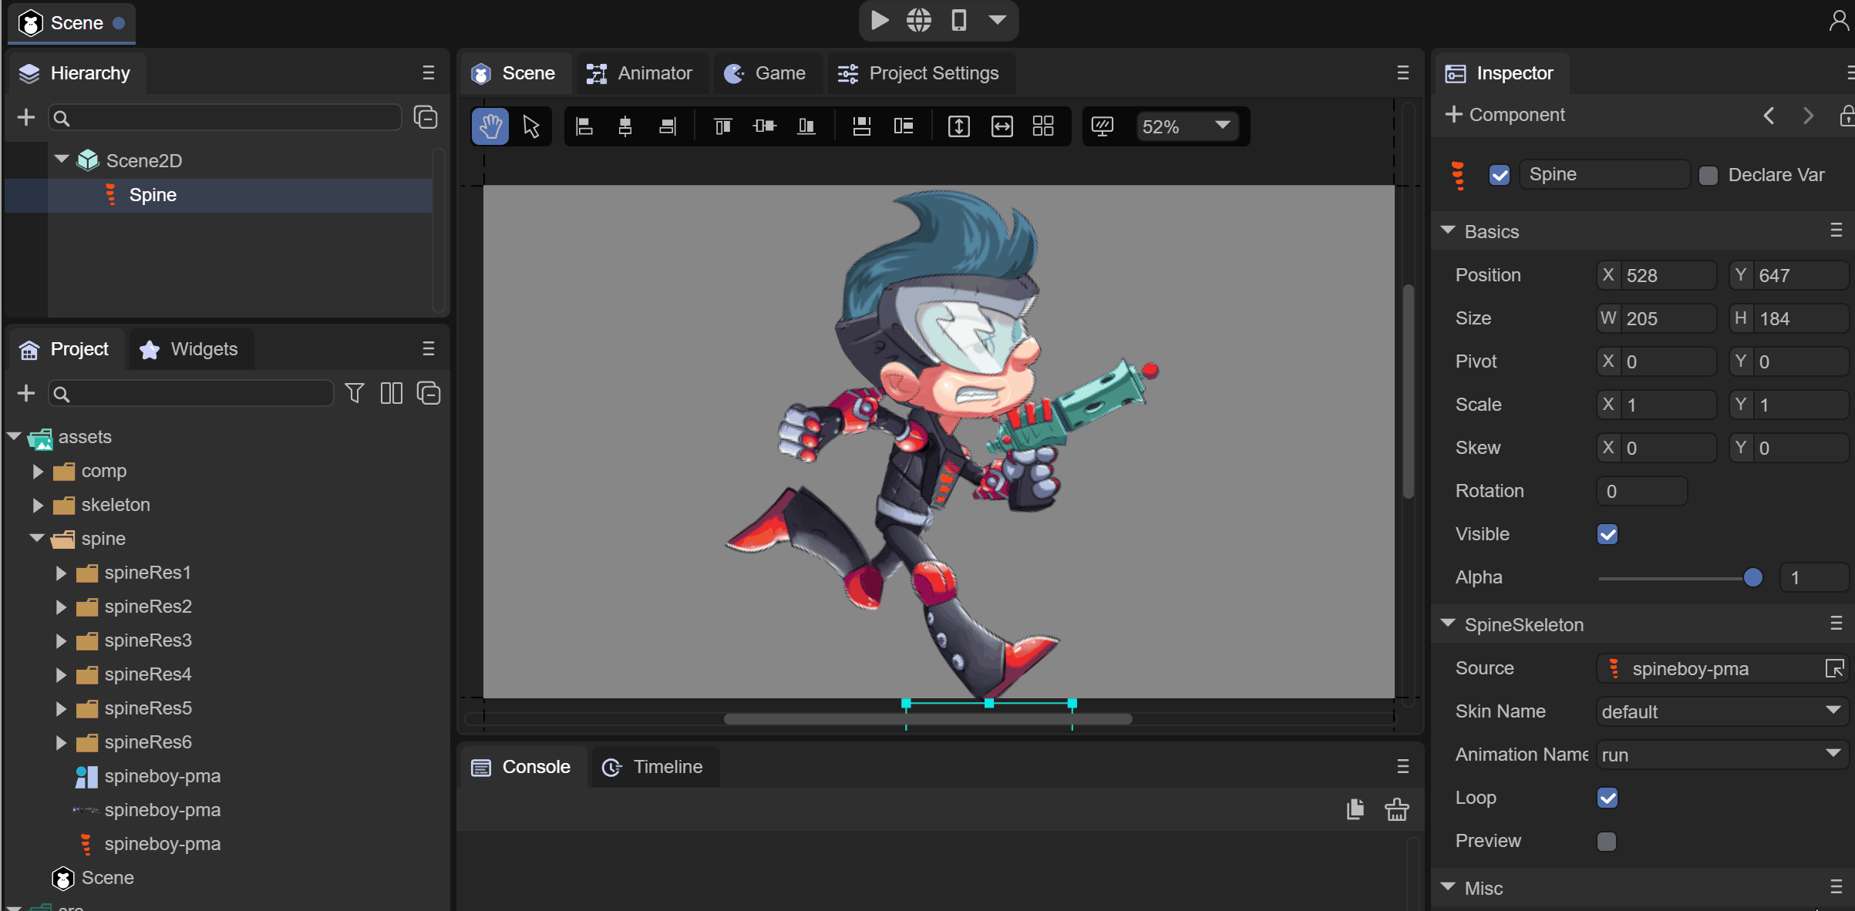Image resolution: width=1855 pixels, height=911 pixels.
Task: Click the screen display settings icon
Action: click(1103, 126)
